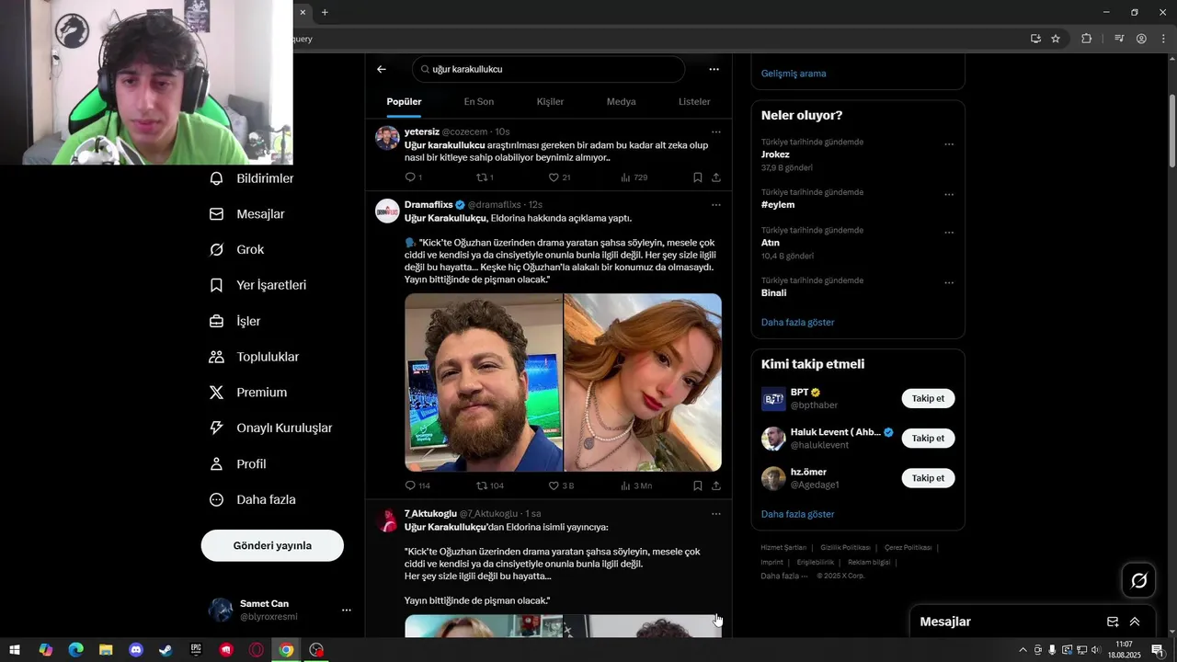Open red-haired woman photo in Dramaflixs post
The width and height of the screenshot is (1177, 662).
(643, 382)
